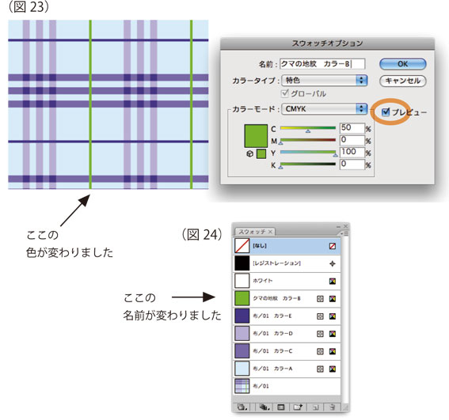Viewport: 449px width, 420px height.
Task: Open the Swatch Libraries menu icon
Action: pyautogui.click(x=242, y=407)
